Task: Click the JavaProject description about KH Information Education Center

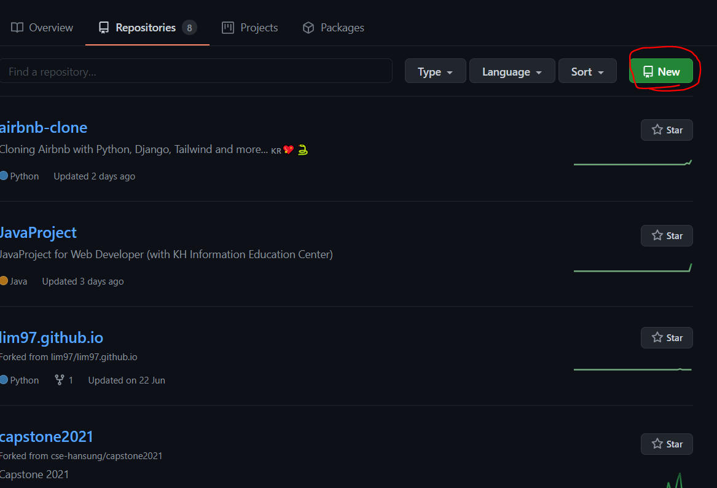Action: [x=166, y=254]
